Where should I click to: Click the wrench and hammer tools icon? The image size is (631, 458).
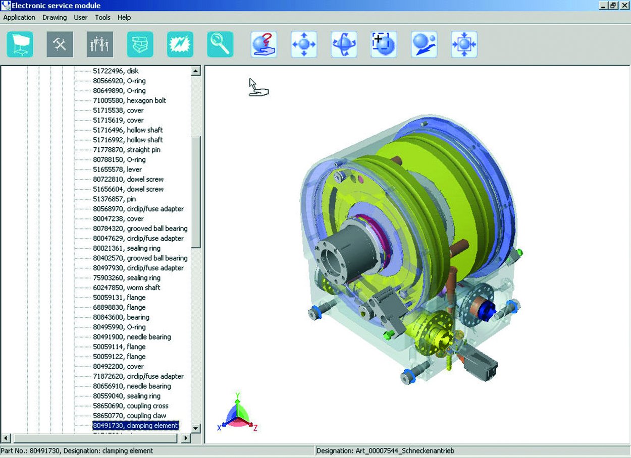coord(60,44)
